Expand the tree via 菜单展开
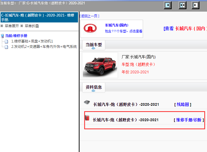The width and height of the screenshot is (207, 152). (x=12, y=26)
